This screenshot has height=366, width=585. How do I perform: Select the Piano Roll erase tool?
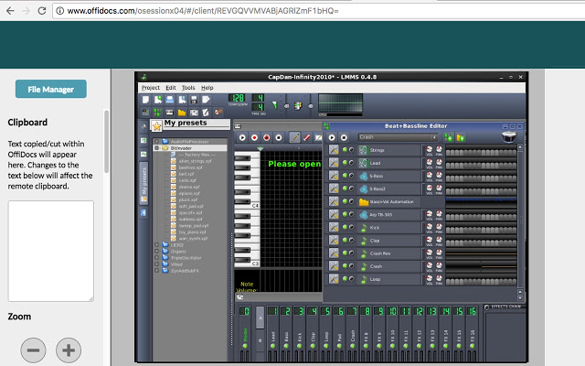[307, 137]
